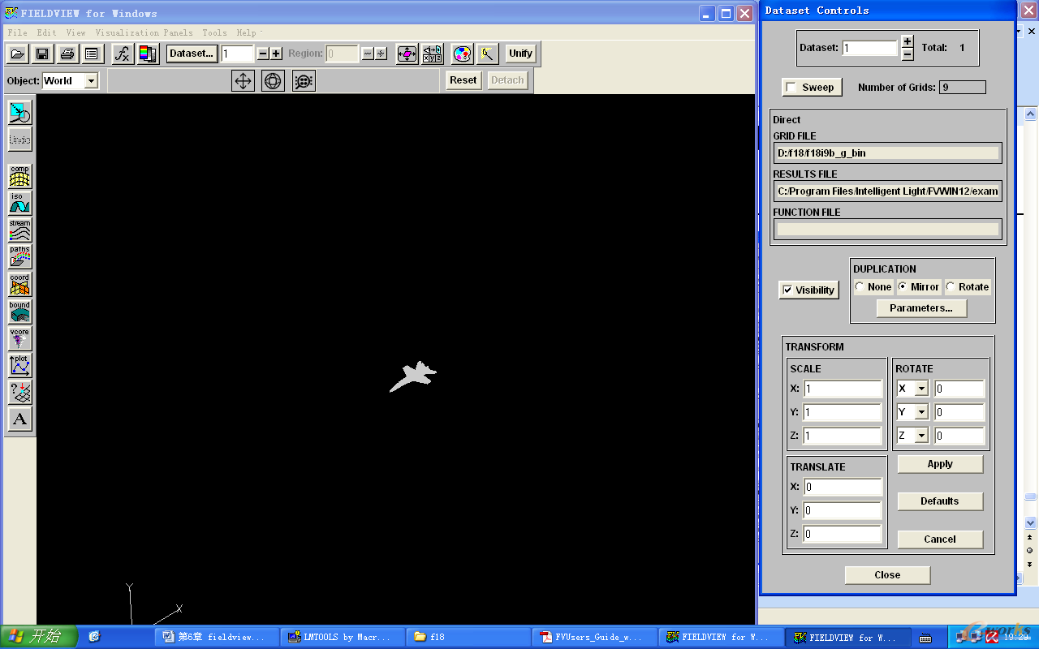Click the Defaults button

940,501
